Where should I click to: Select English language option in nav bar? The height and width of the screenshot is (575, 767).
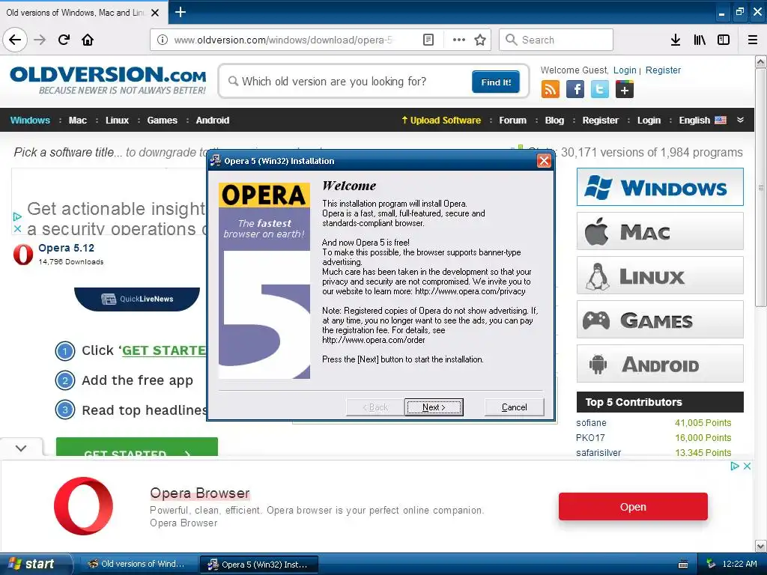(x=703, y=121)
